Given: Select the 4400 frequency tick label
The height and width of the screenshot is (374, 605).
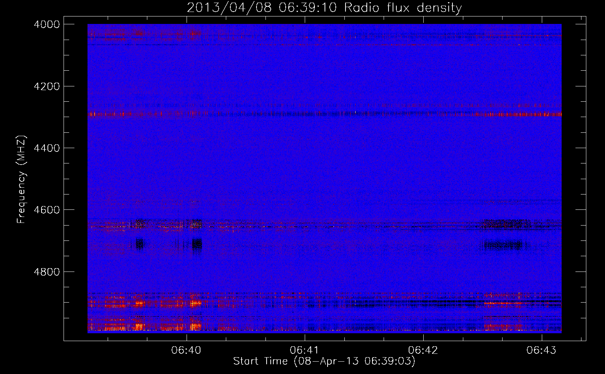Looking at the screenshot, I should point(47,148).
